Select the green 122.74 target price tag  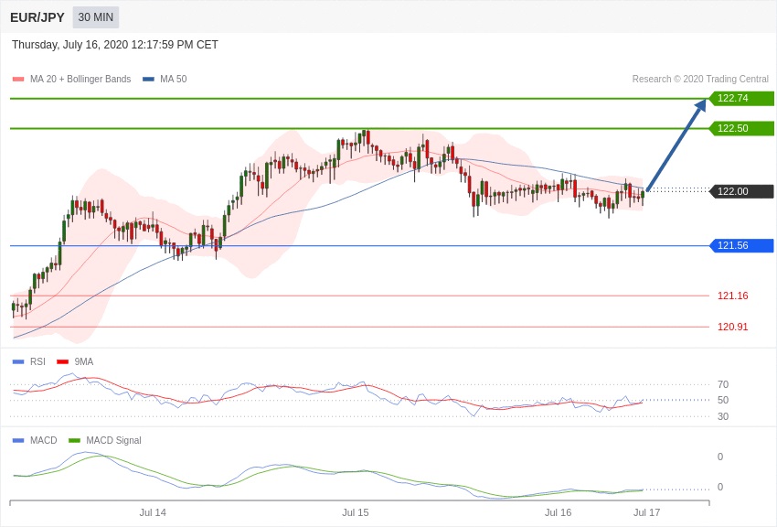click(x=741, y=99)
